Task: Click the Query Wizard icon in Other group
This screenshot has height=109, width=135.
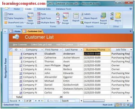Action: [112, 14]
